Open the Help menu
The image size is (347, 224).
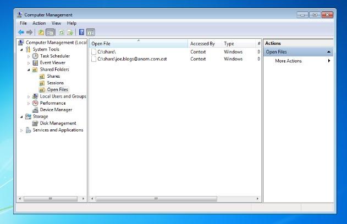(71, 23)
